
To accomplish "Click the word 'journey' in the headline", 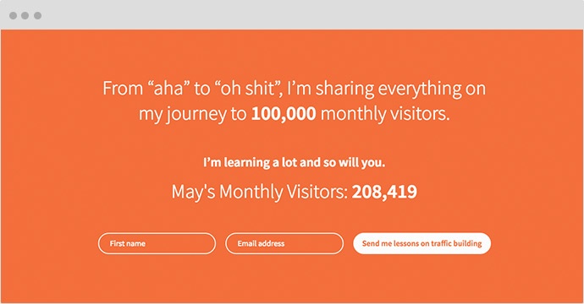I will (196, 114).
